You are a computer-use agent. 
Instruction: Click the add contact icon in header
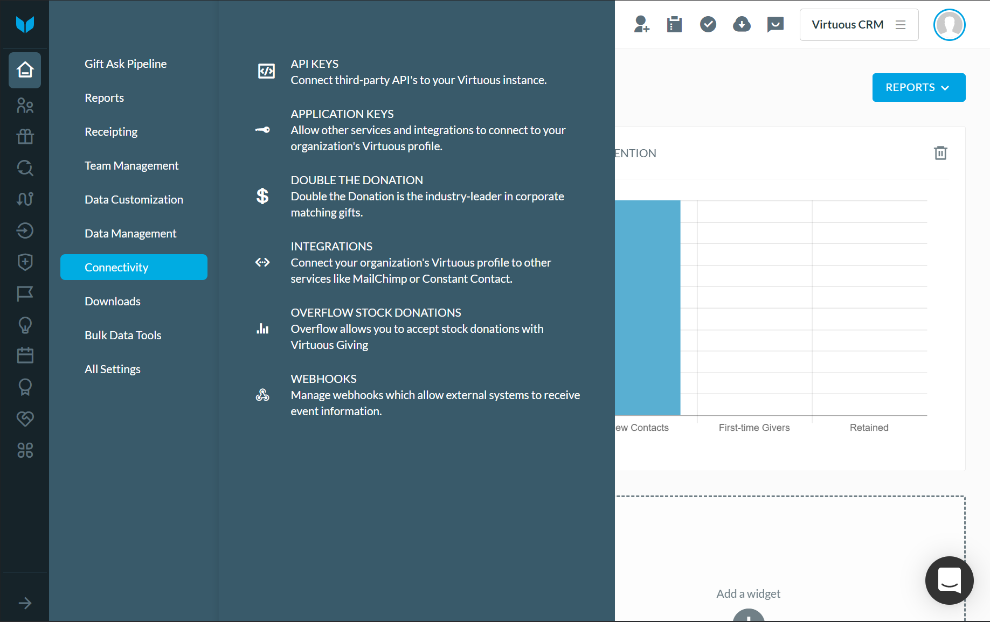pos(641,25)
